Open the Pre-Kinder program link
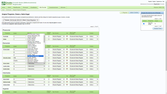 (6, 37)
